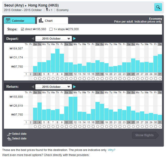Open Depart month dropdown 2015 October
Image resolution: width=167 pixels, height=157 pixels.
tap(53, 39)
